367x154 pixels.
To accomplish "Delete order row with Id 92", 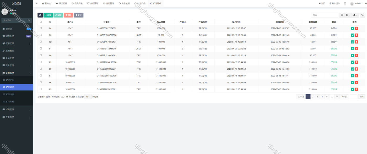I will point(356,42).
